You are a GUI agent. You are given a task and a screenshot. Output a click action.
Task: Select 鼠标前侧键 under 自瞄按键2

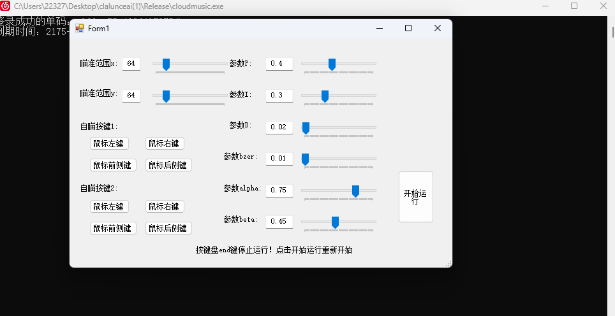click(x=113, y=228)
